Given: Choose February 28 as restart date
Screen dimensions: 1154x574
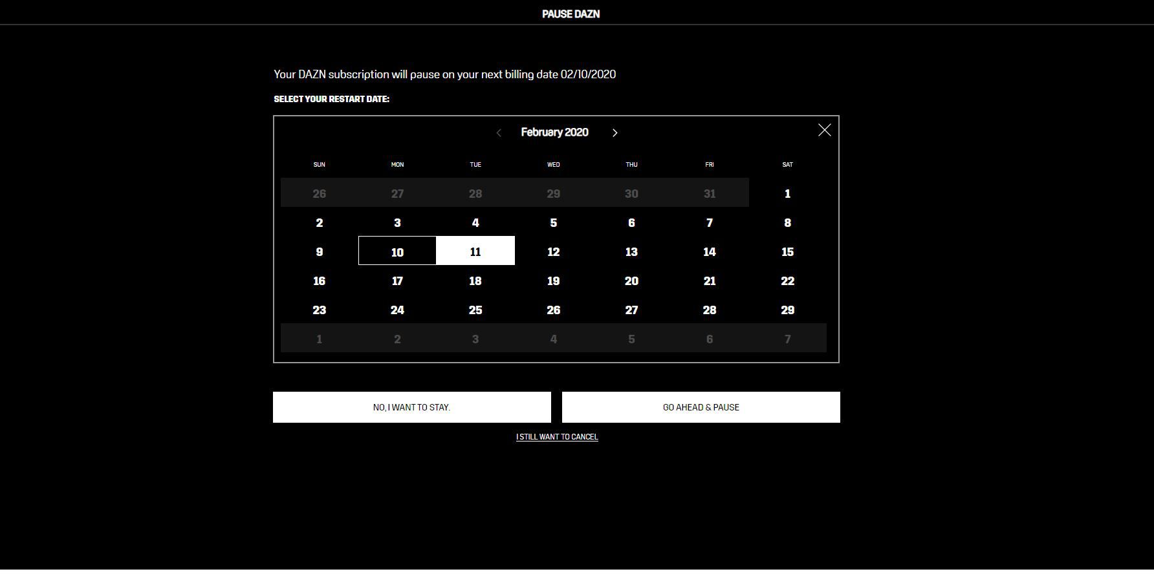Looking at the screenshot, I should click(x=710, y=309).
